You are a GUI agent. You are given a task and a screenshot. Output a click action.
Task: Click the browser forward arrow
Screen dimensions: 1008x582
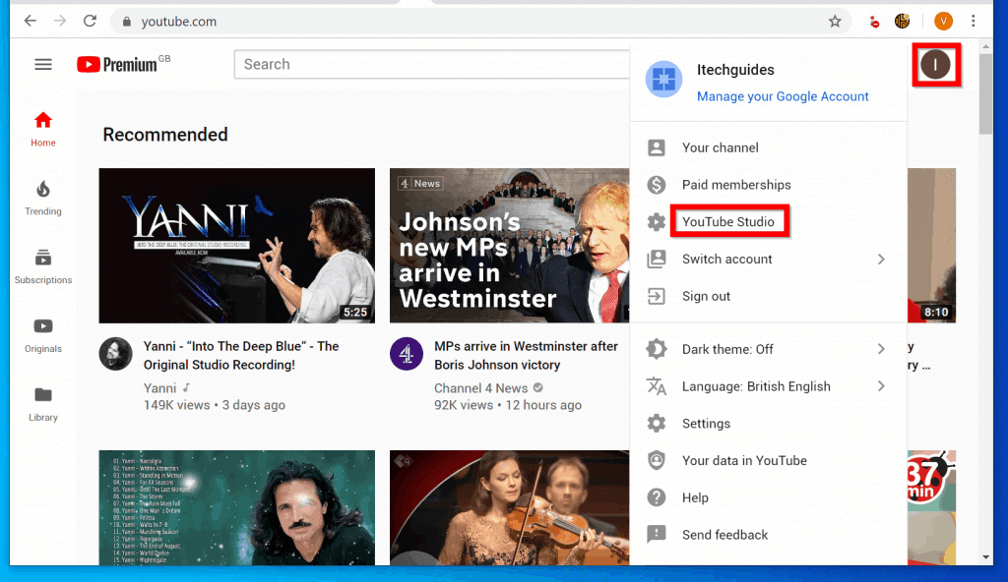pos(60,22)
